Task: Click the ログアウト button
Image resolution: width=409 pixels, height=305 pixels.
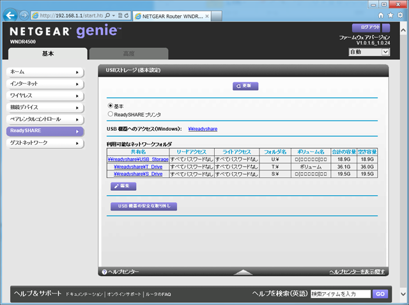Action: (x=370, y=28)
